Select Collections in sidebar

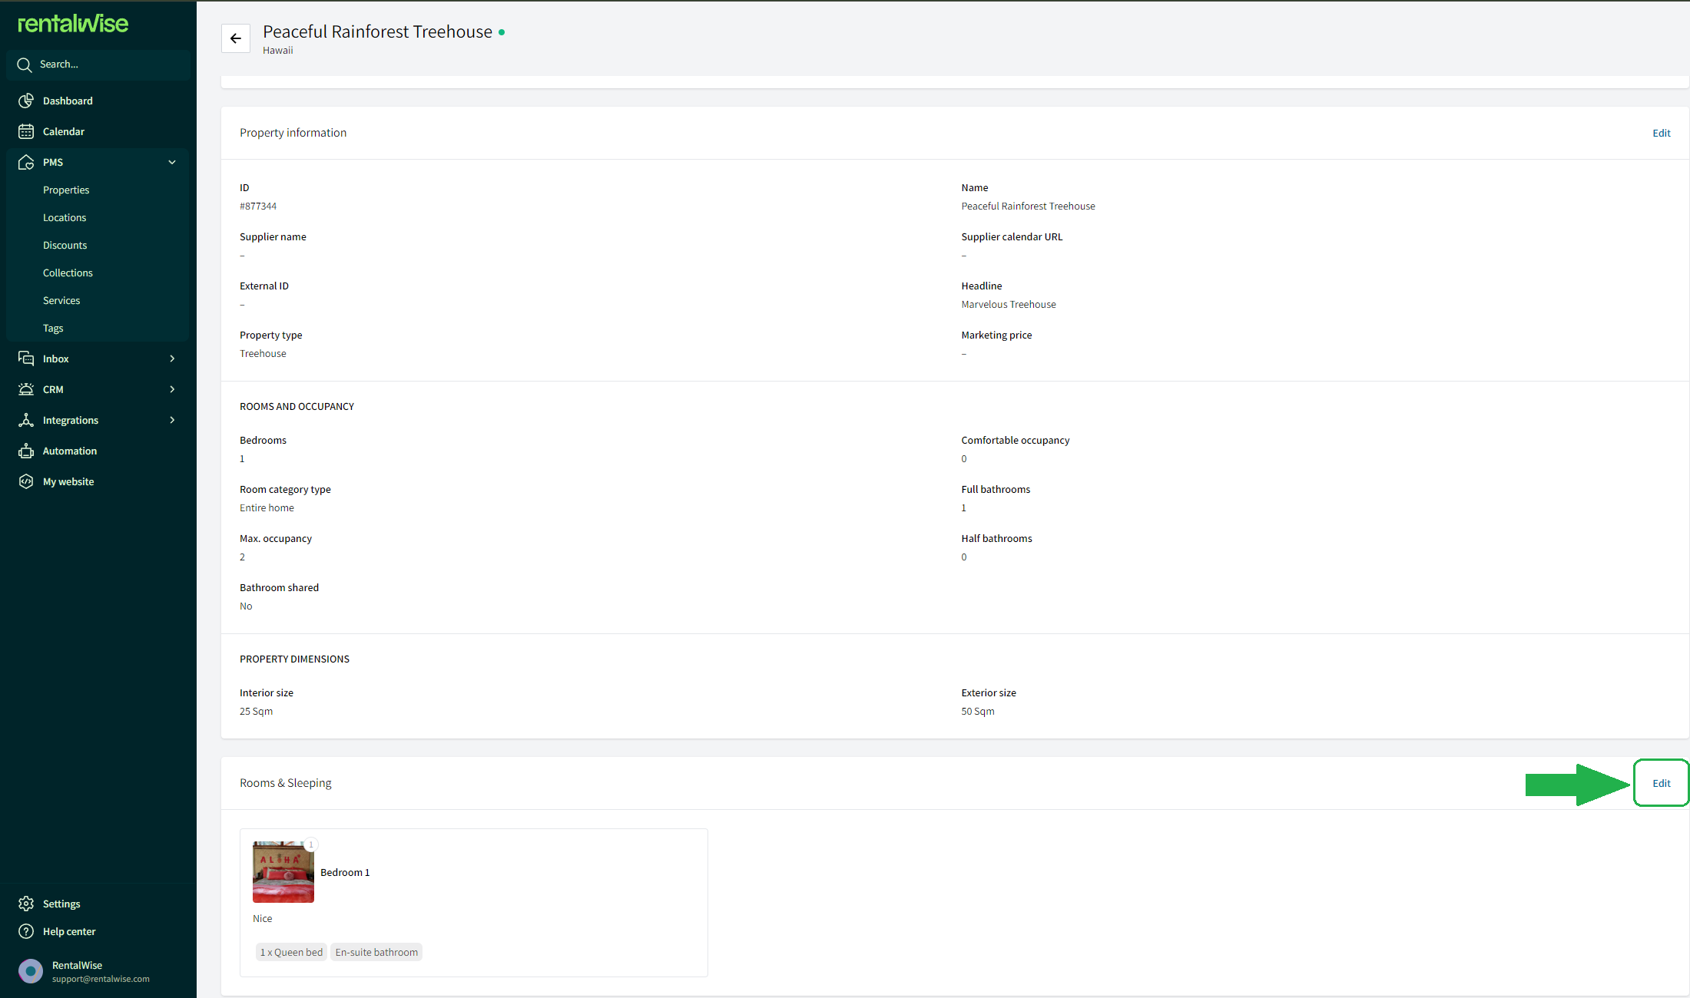[x=68, y=273]
